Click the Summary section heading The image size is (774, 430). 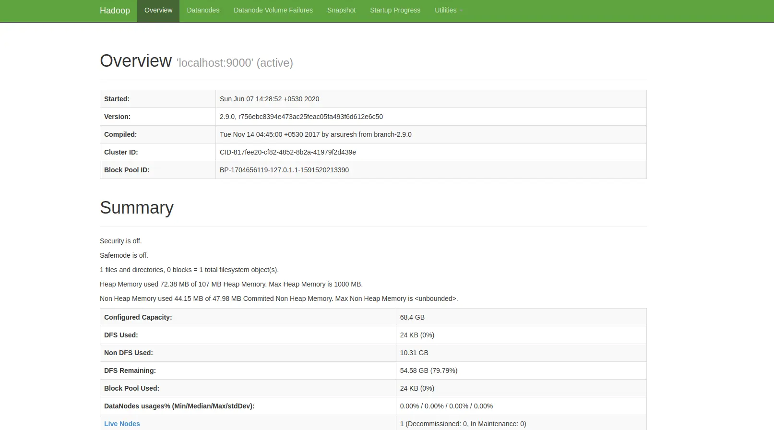point(137,208)
